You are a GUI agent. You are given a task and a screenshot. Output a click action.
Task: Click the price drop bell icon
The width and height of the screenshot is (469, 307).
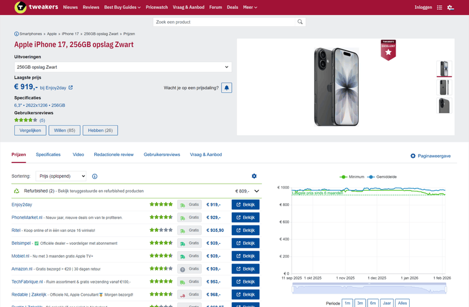point(226,88)
